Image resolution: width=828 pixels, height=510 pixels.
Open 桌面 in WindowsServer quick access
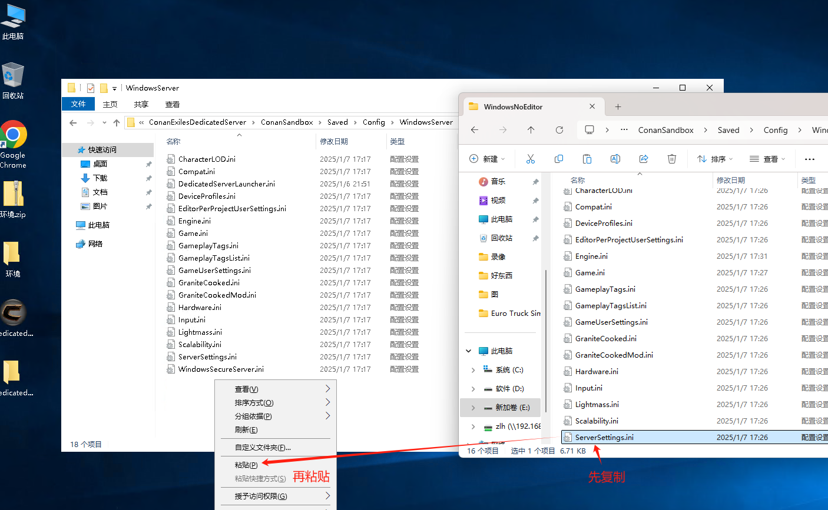[x=100, y=164]
